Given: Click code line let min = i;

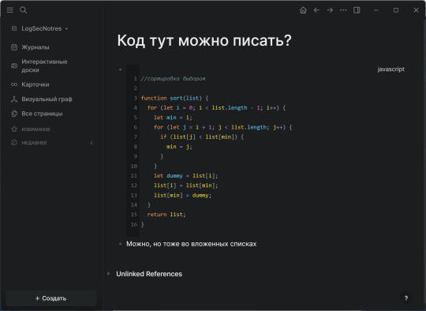Looking at the screenshot, I should pos(173,118).
